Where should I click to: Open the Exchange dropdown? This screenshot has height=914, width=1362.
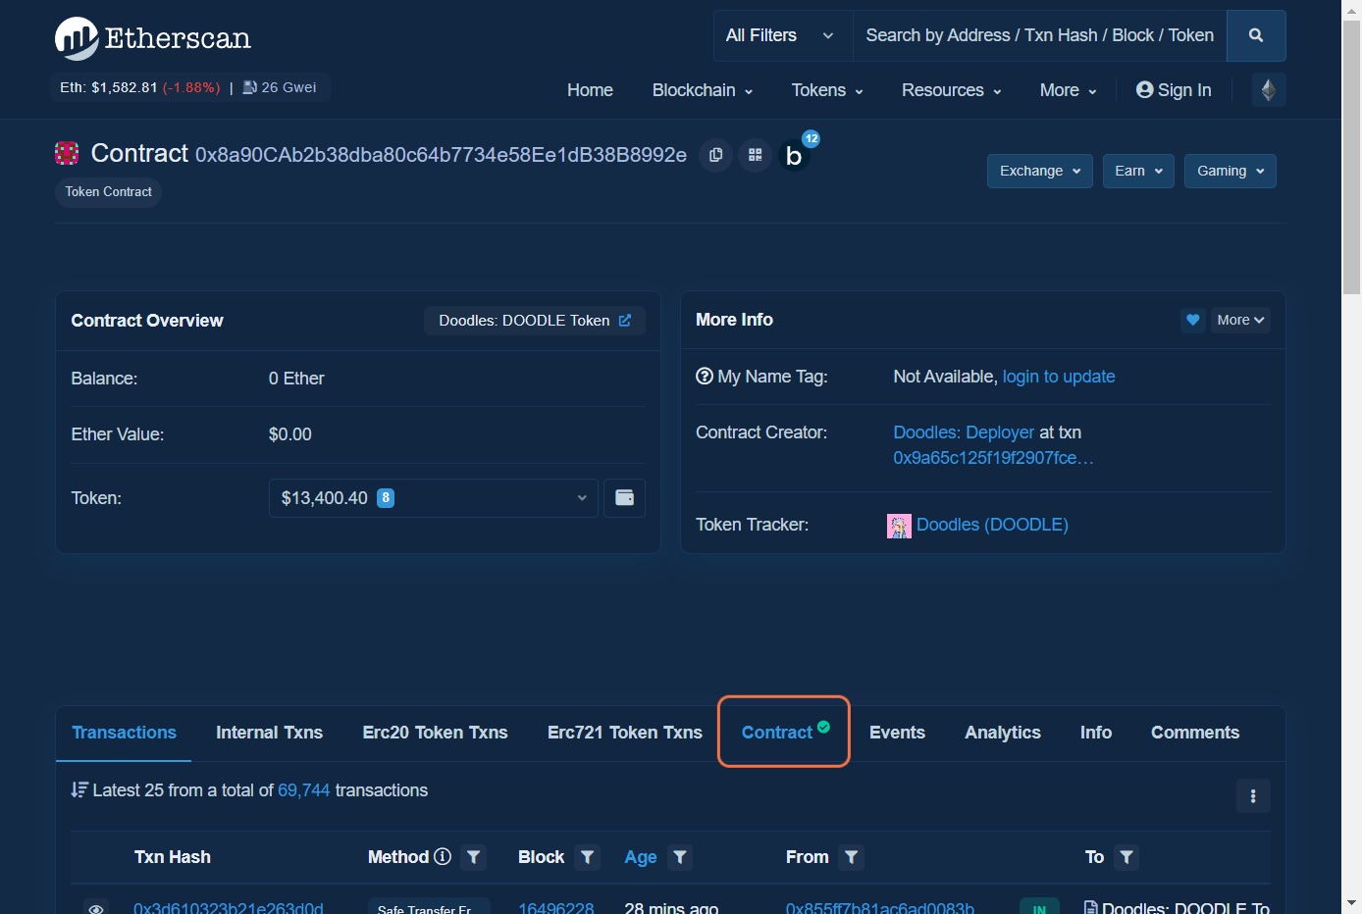(1040, 171)
